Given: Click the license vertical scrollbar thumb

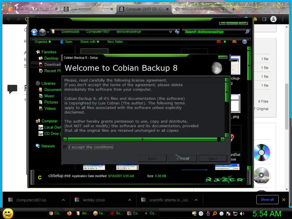Looking at the screenshot, I should (227, 92).
